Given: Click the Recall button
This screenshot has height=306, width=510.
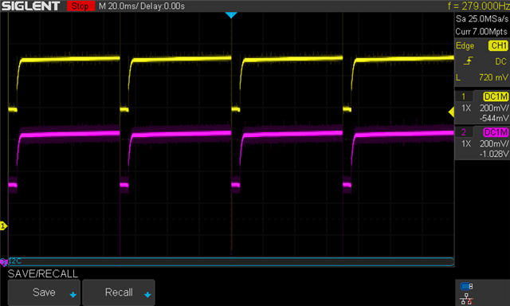Looking at the screenshot, I should [x=119, y=292].
